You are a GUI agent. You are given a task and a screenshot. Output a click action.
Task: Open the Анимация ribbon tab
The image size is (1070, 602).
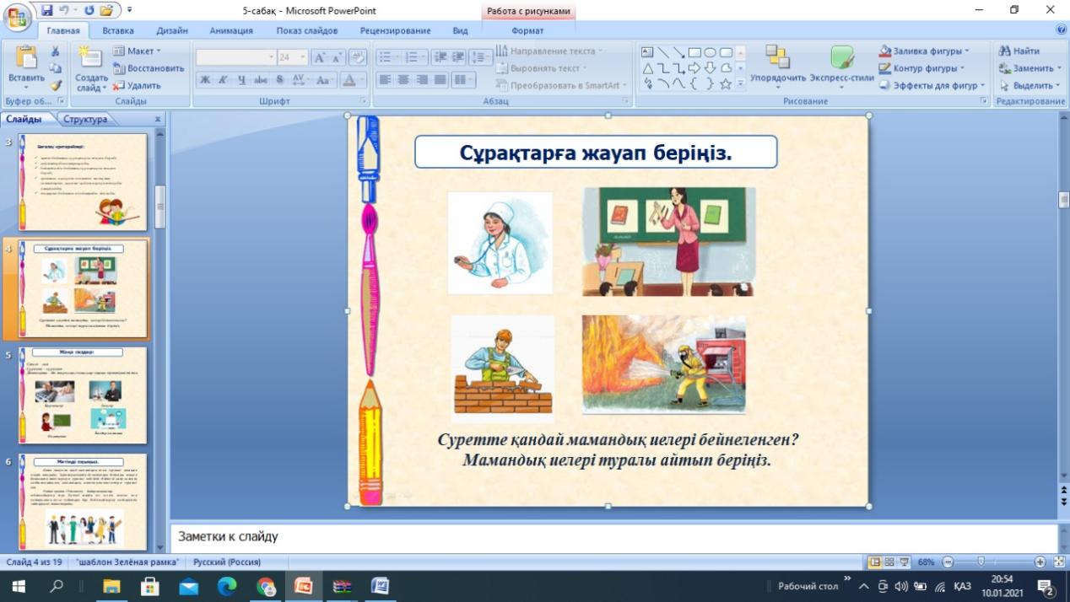coord(231,30)
